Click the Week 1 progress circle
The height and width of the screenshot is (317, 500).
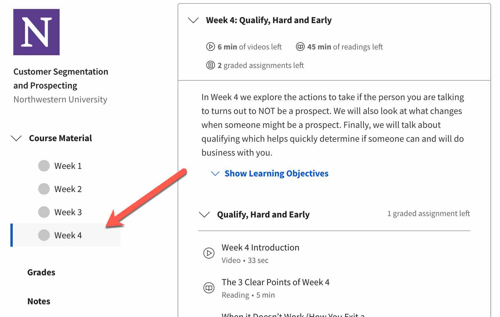(x=44, y=166)
